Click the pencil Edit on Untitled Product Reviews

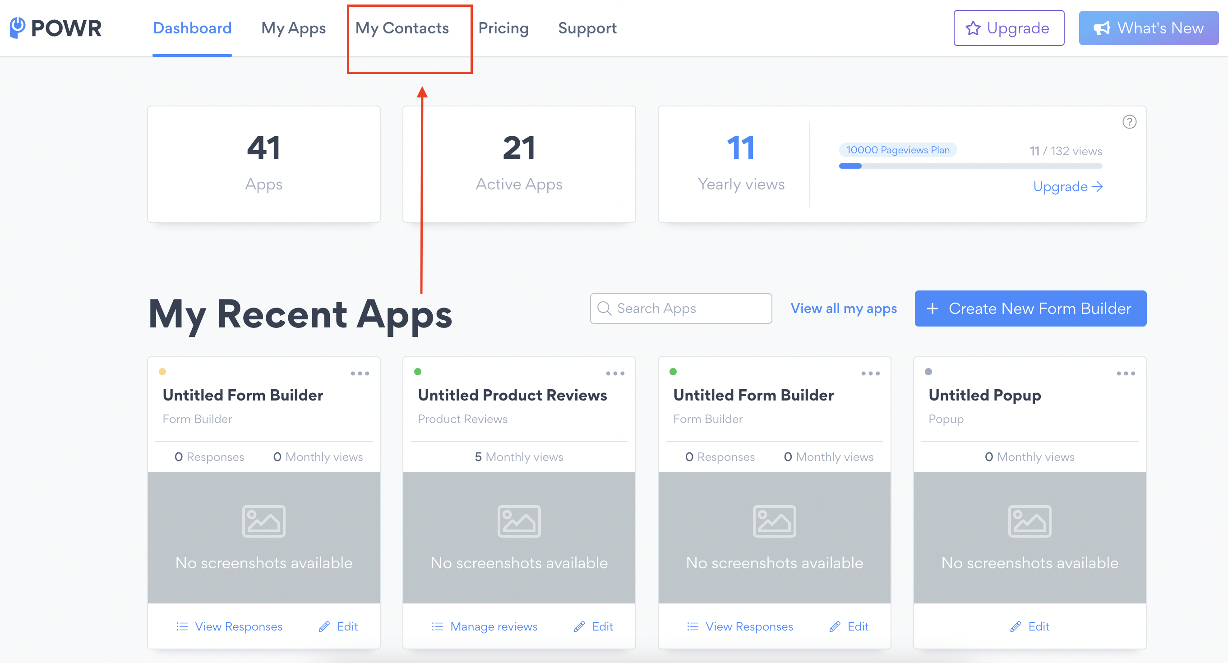coord(594,626)
